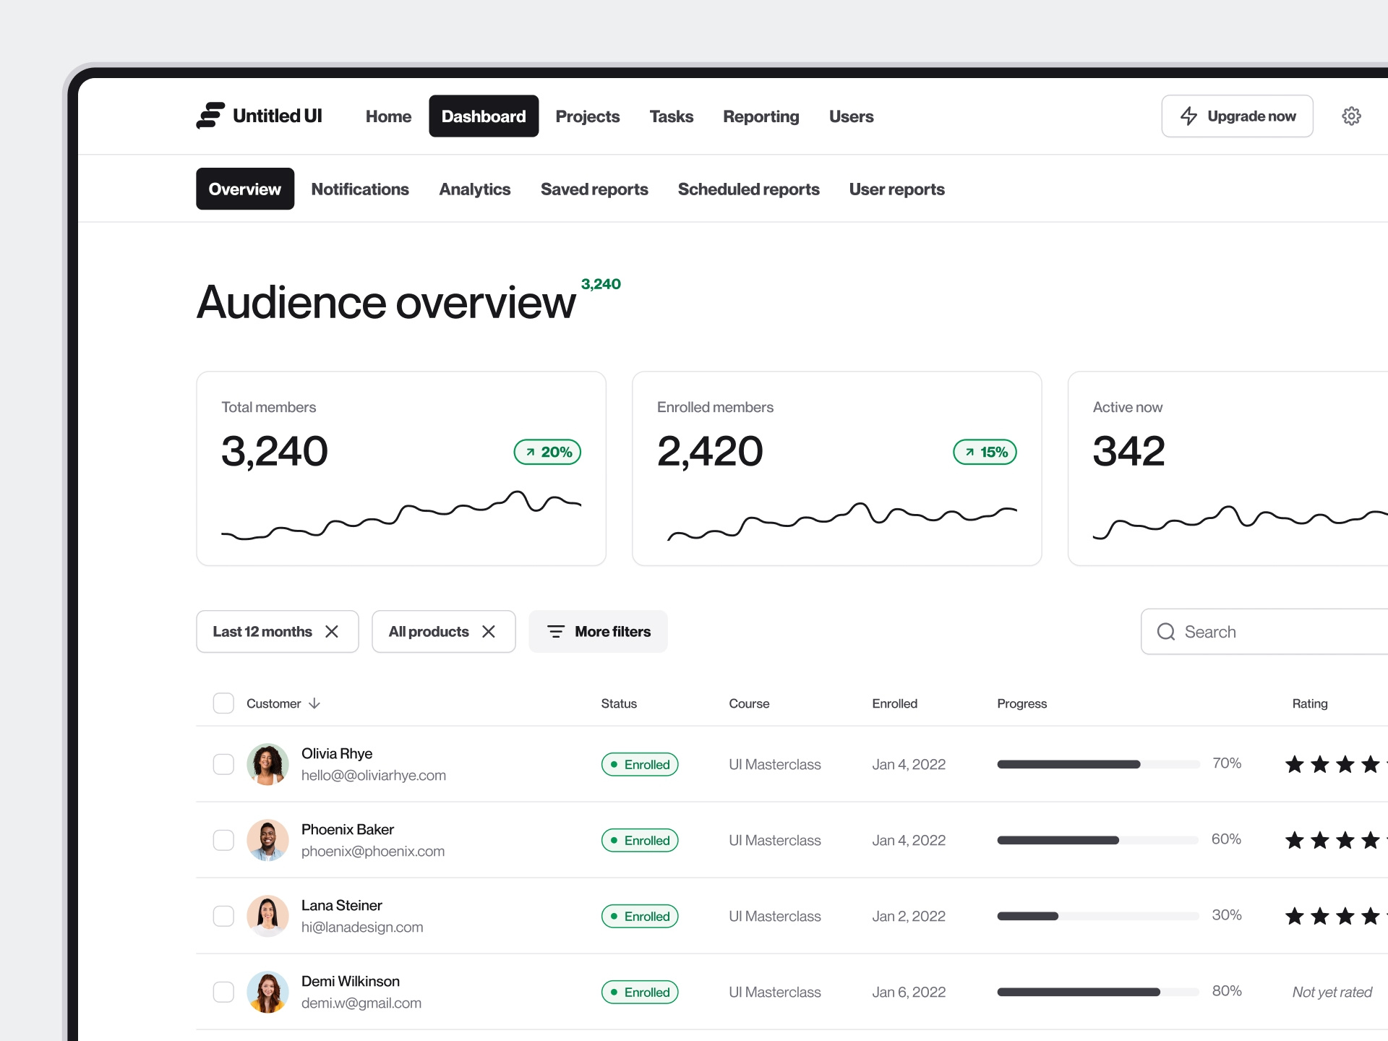Image resolution: width=1388 pixels, height=1041 pixels.
Task: Click Olivia Rhye's avatar
Action: click(x=267, y=764)
